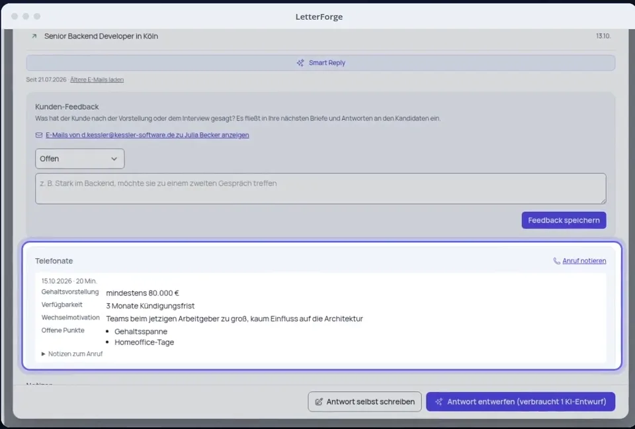Viewport: 635px width, 429px height.
Task: Click the LetterForge window title
Action: click(319, 17)
